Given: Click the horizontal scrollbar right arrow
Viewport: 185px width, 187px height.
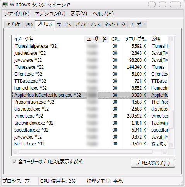Looking at the screenshot, I should click(164, 152).
